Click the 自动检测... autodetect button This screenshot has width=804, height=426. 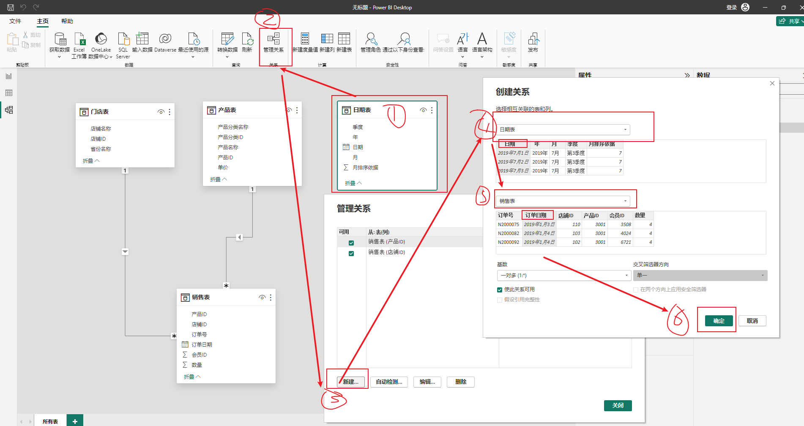tap(389, 382)
